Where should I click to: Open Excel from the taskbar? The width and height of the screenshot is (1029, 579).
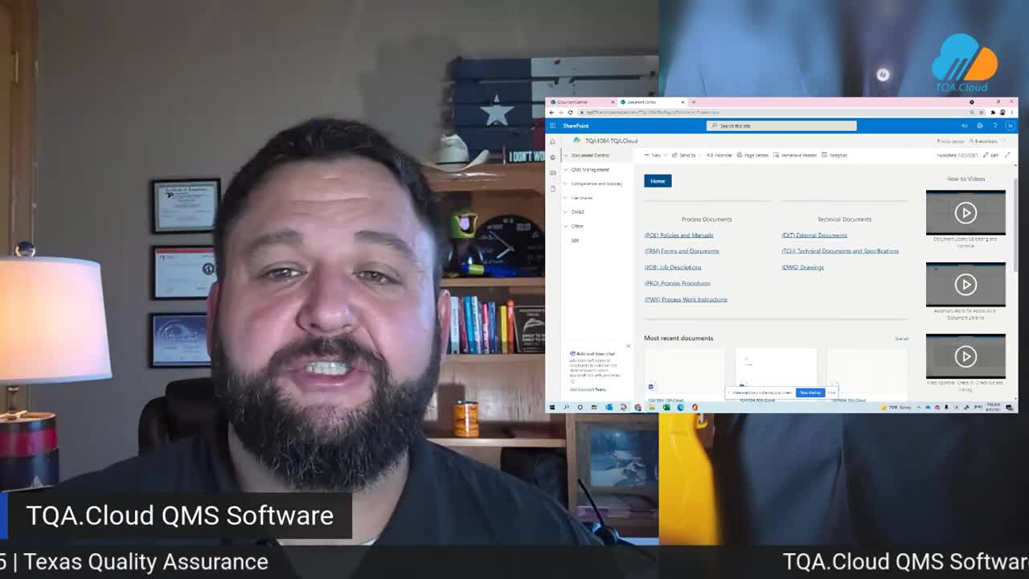tap(666, 408)
